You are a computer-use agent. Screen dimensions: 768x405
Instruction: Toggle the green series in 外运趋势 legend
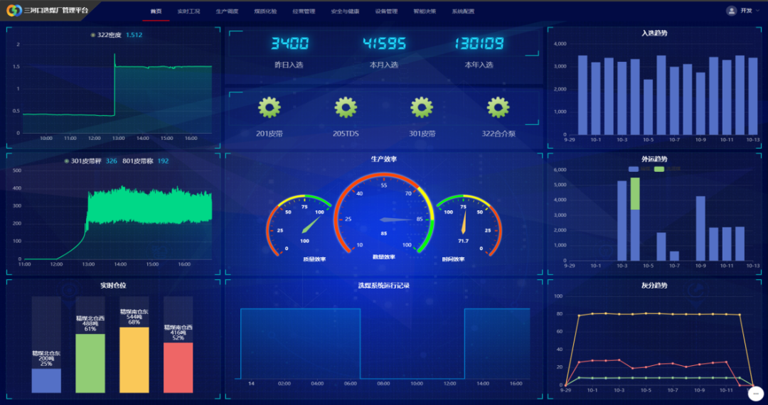[x=659, y=169]
